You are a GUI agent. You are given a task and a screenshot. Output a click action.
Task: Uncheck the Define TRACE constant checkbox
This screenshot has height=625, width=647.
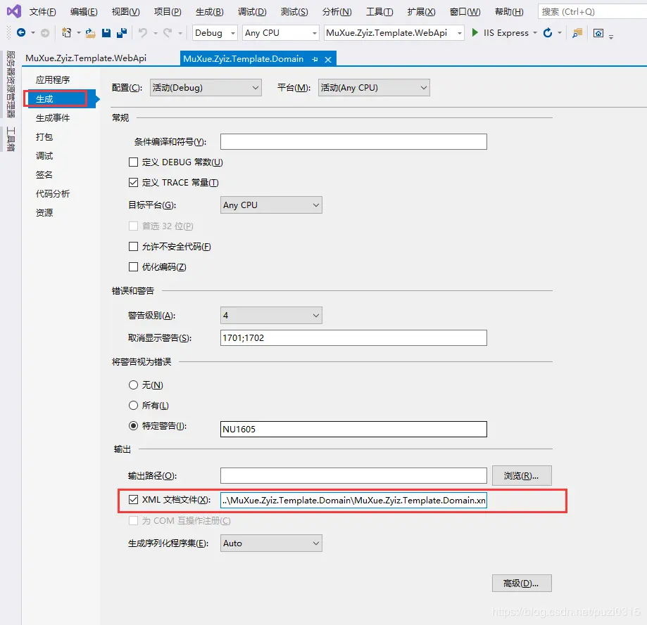click(x=133, y=182)
